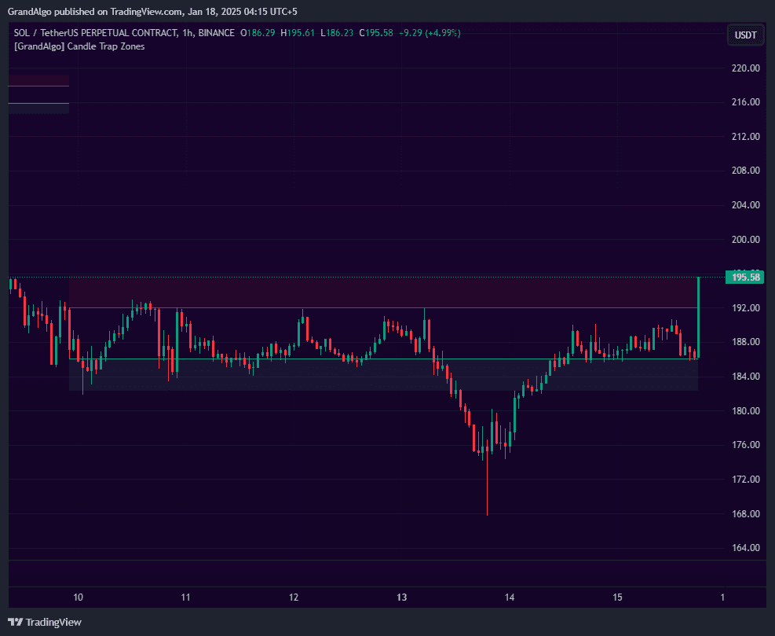Click the 14 date label on time axis
This screenshot has height=636, width=775.
pos(509,597)
